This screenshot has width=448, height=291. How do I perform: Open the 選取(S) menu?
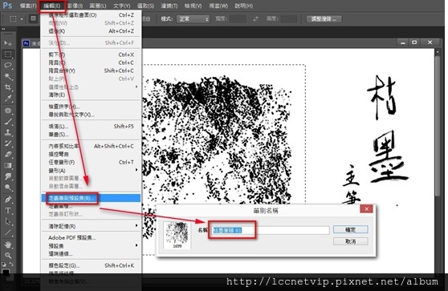pyautogui.click(x=145, y=6)
